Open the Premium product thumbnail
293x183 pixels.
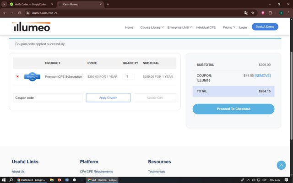pyautogui.click(x=33, y=76)
